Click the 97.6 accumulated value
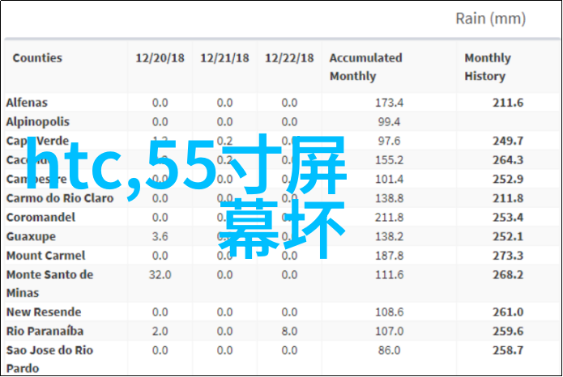 point(389,141)
